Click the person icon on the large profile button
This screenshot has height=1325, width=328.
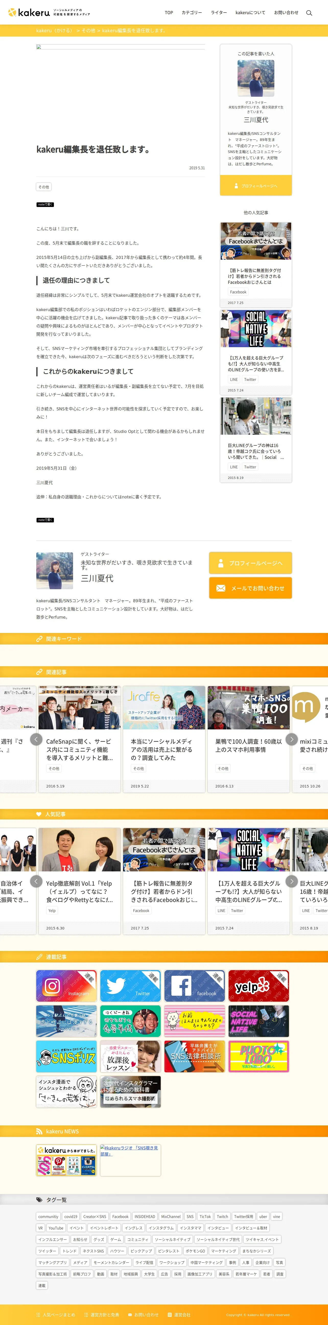(221, 563)
